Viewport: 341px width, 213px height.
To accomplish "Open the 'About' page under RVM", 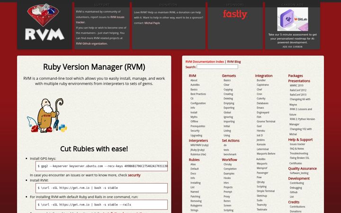I will point(194,80).
